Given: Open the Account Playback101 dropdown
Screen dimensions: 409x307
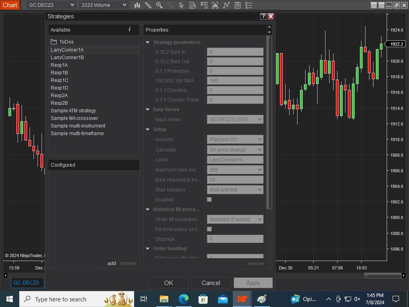Looking at the screenshot, I should tap(235, 140).
